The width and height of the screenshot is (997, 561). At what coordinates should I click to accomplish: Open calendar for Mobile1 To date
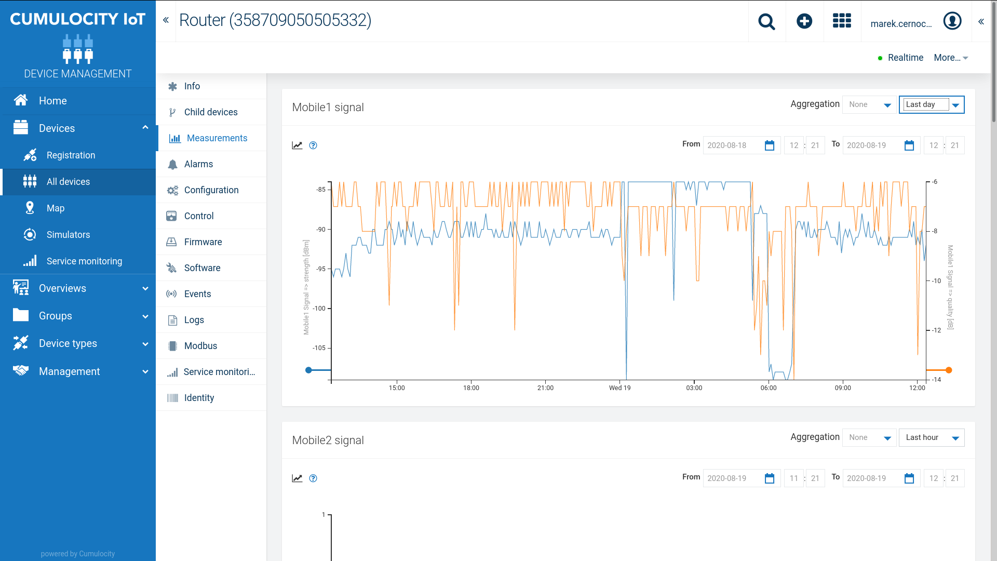909,145
